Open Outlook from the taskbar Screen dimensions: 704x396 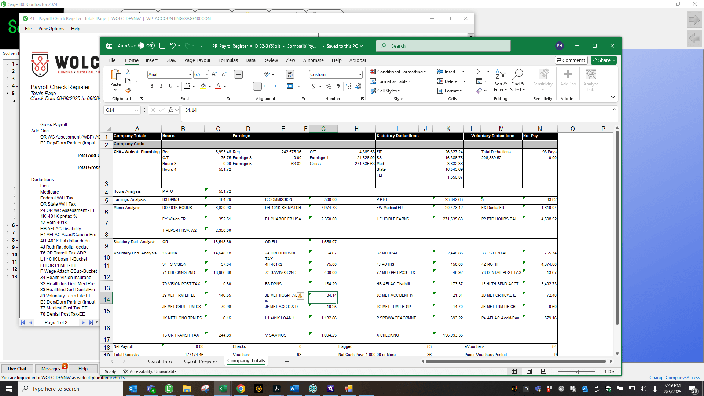[133, 389]
